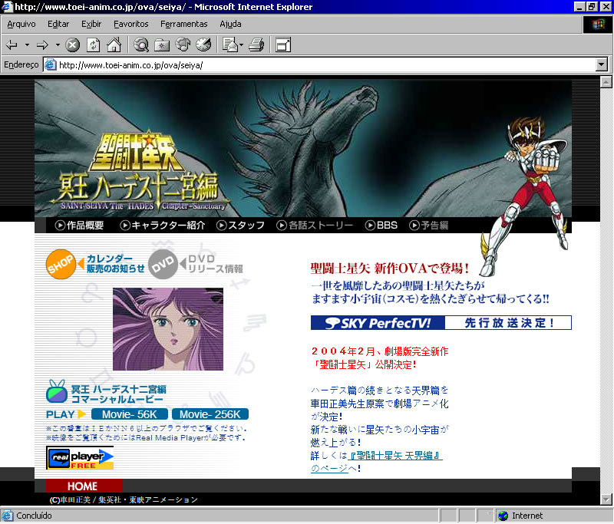Open the Media globe toolbar icon
Screen dimensions: 614x524
183,45
